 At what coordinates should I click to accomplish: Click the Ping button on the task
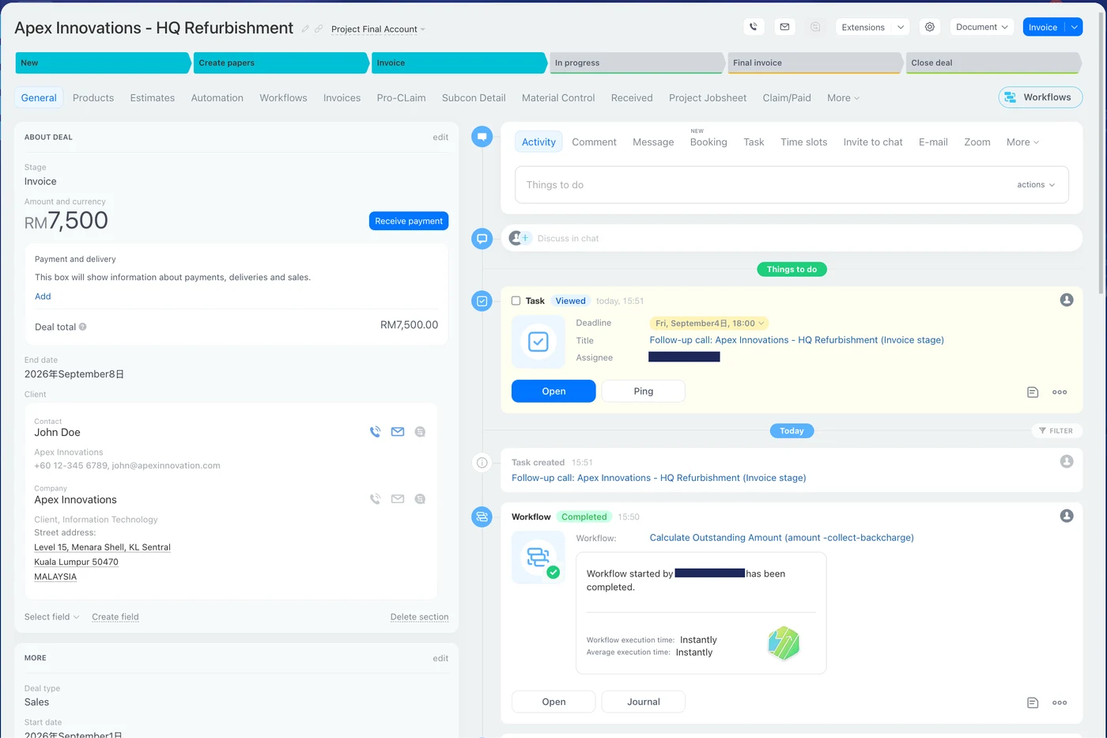644,392
